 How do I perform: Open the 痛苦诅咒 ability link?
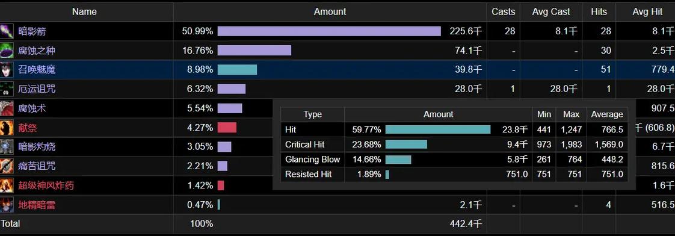pos(37,166)
